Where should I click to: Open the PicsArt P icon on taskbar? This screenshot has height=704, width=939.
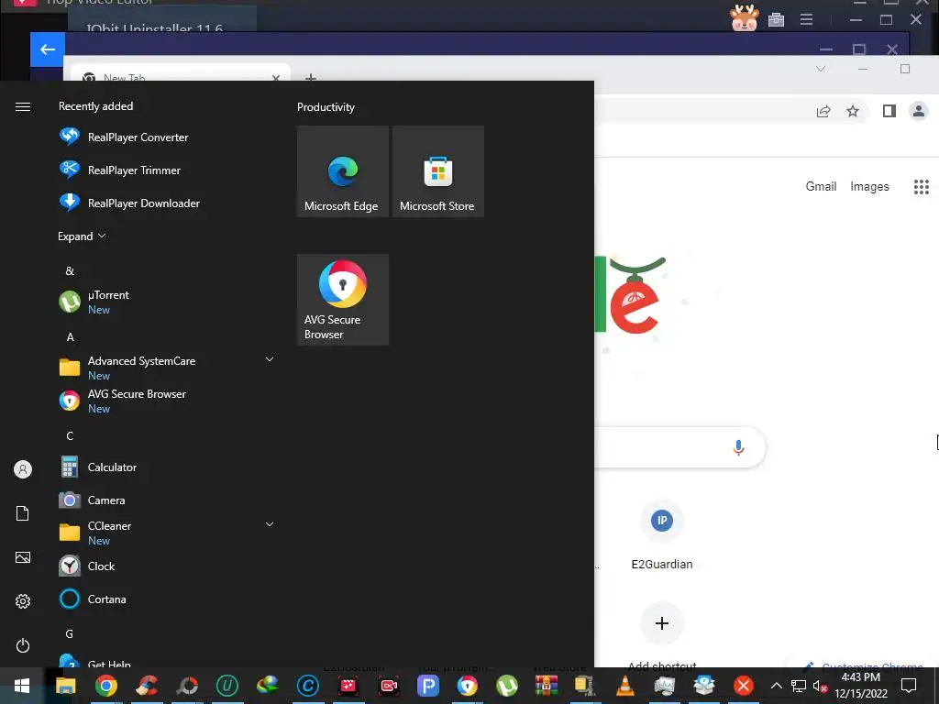tap(428, 686)
